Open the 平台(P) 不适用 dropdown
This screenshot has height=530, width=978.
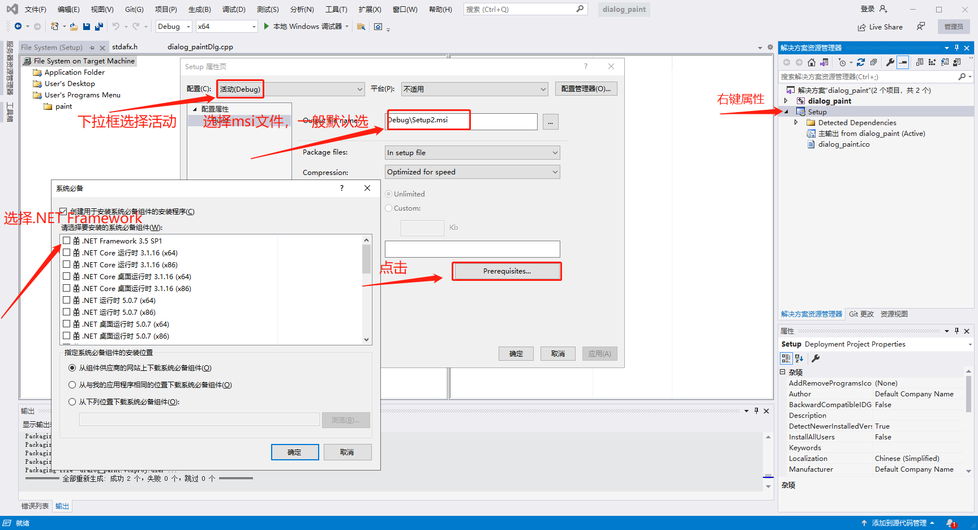[475, 89]
